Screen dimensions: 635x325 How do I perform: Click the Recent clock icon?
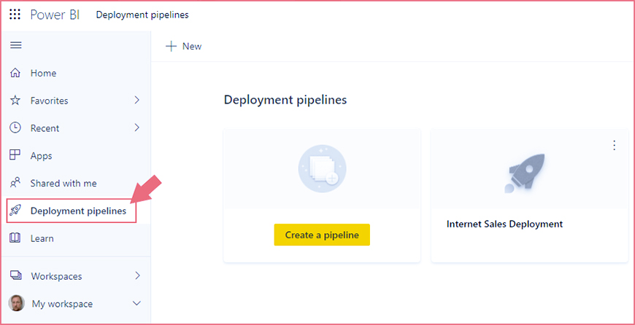click(15, 128)
